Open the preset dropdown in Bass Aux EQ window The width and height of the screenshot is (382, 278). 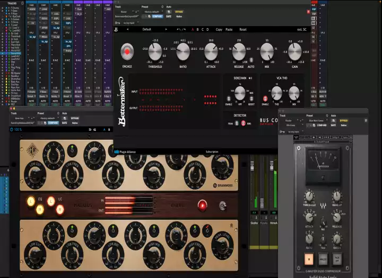pos(49,118)
